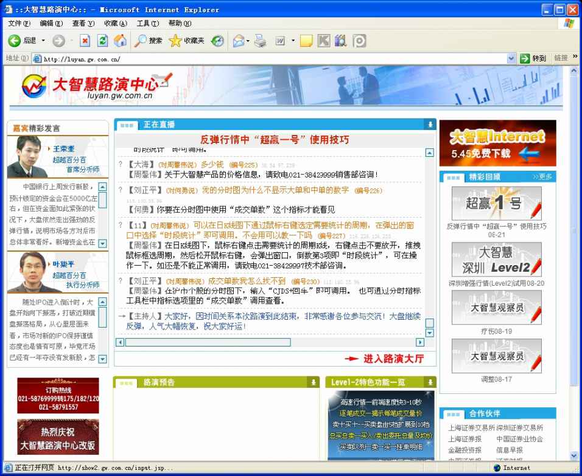The height and width of the screenshot is (476, 582).
Task: Click the chat panel scroll-right arrow
Action: 420,342
